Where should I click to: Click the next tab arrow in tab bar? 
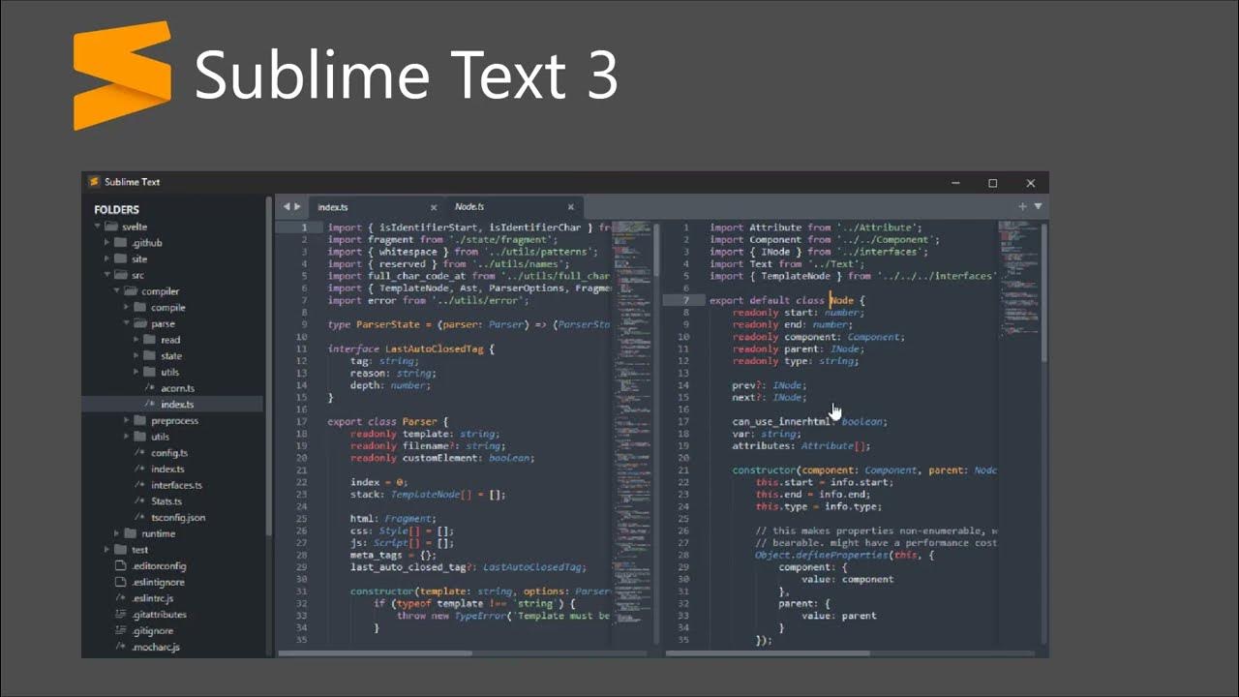[x=297, y=206]
